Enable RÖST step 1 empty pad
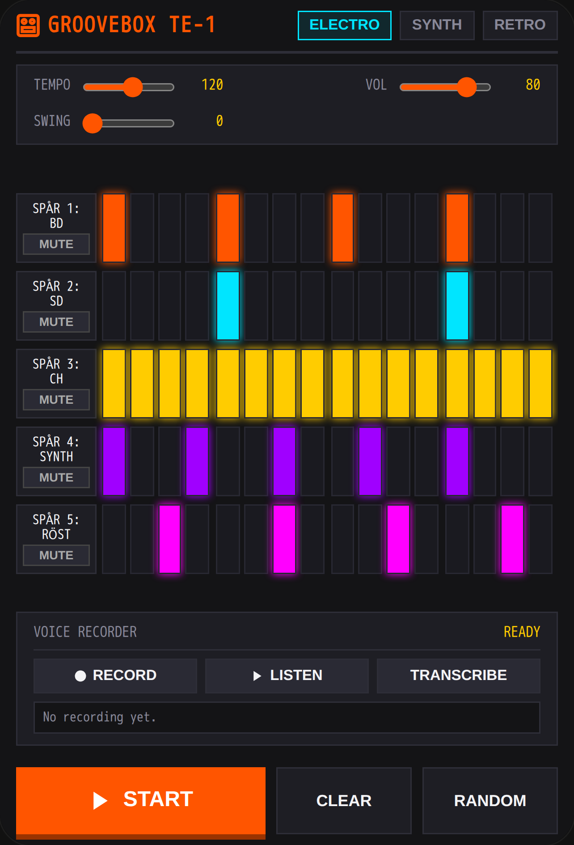Viewport: 574px width, 845px height. click(114, 539)
